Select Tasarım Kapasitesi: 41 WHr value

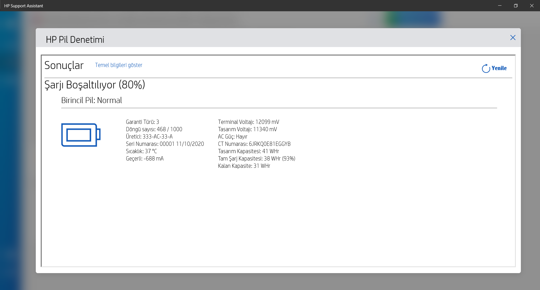(249, 151)
